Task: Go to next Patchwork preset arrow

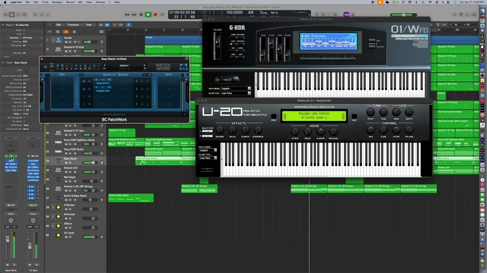Action: point(144,66)
